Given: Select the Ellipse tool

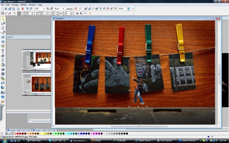Looking at the screenshot, I should point(3,42).
